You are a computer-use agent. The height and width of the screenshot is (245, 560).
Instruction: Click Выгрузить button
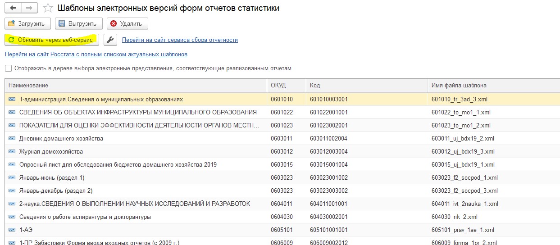click(79, 23)
